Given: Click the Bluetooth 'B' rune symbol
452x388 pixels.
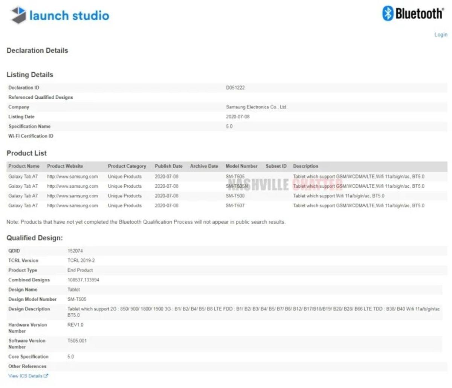Looking at the screenshot, I should (387, 14).
